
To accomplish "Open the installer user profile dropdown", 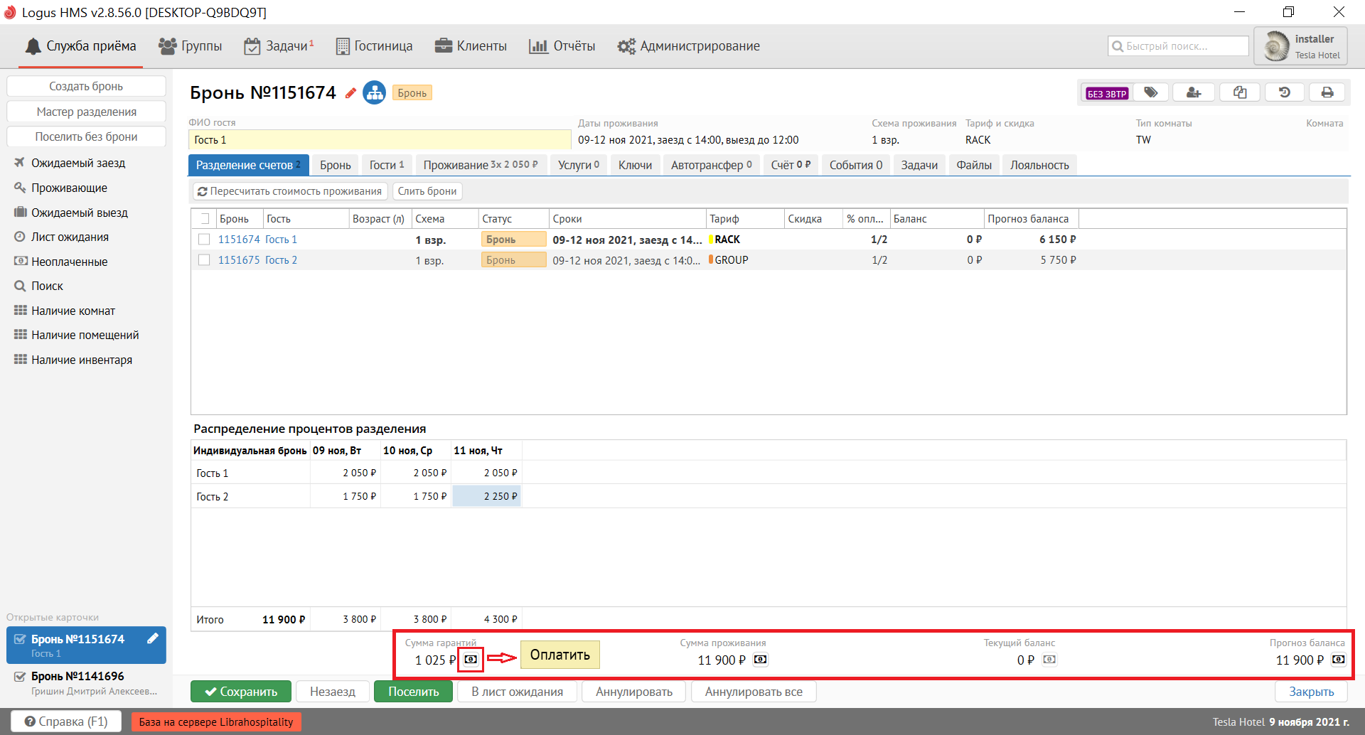I will 1300,46.
